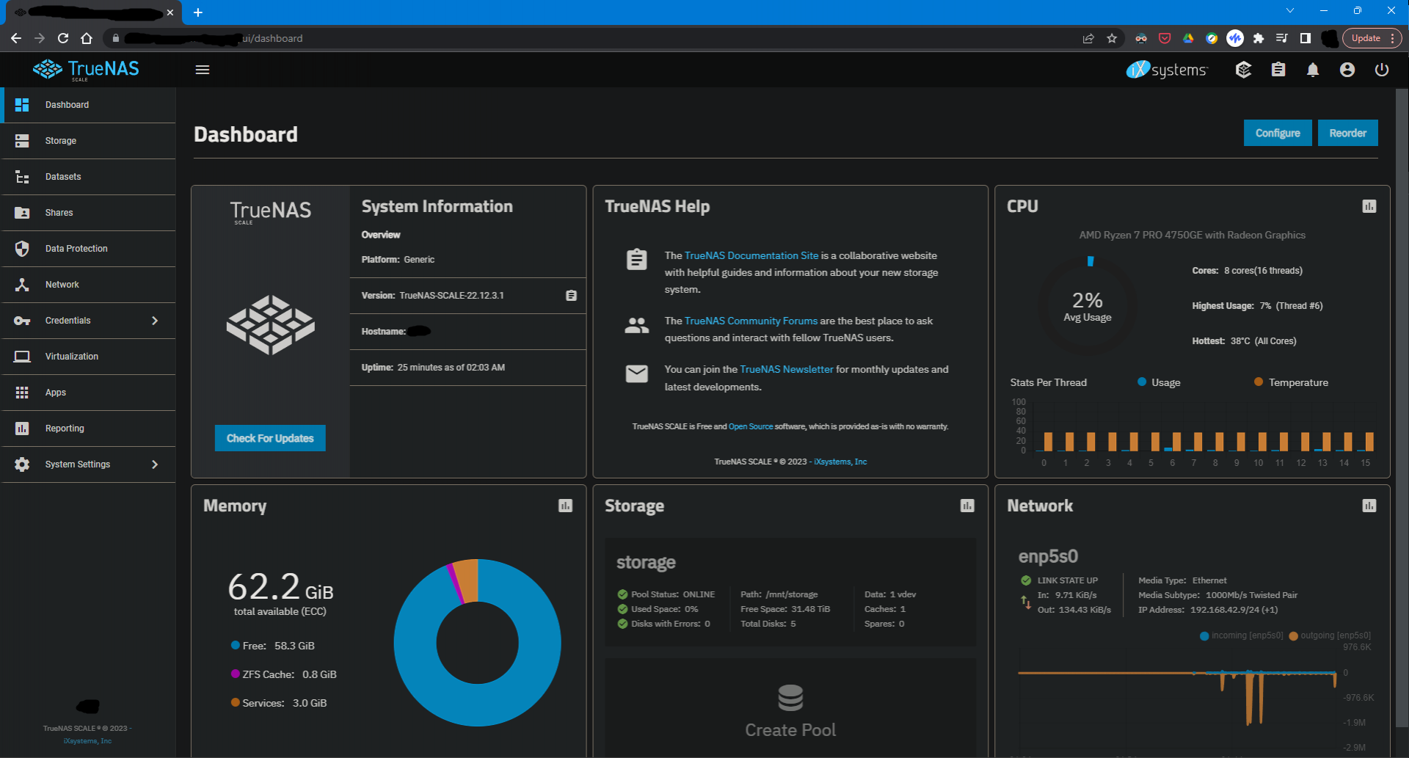Open the user account icon
This screenshot has height=758, width=1409.
(x=1347, y=70)
